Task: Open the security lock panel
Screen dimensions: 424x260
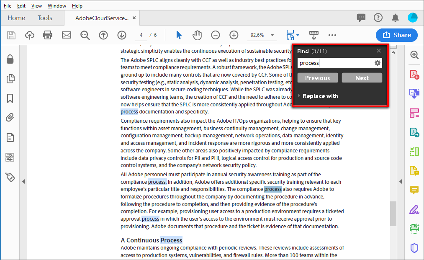Action: 10,59
